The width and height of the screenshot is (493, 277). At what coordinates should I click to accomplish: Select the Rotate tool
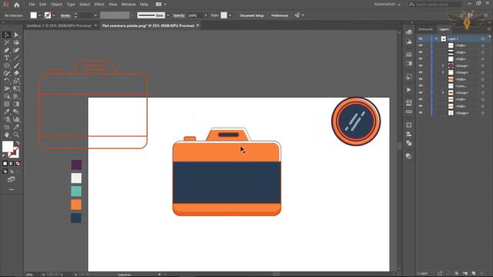[x=7, y=81]
